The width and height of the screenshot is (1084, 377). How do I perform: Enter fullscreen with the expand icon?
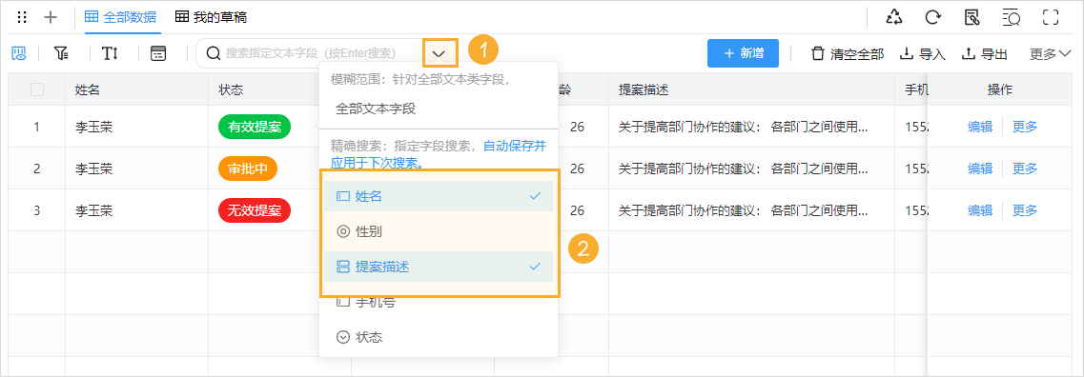(x=1051, y=17)
